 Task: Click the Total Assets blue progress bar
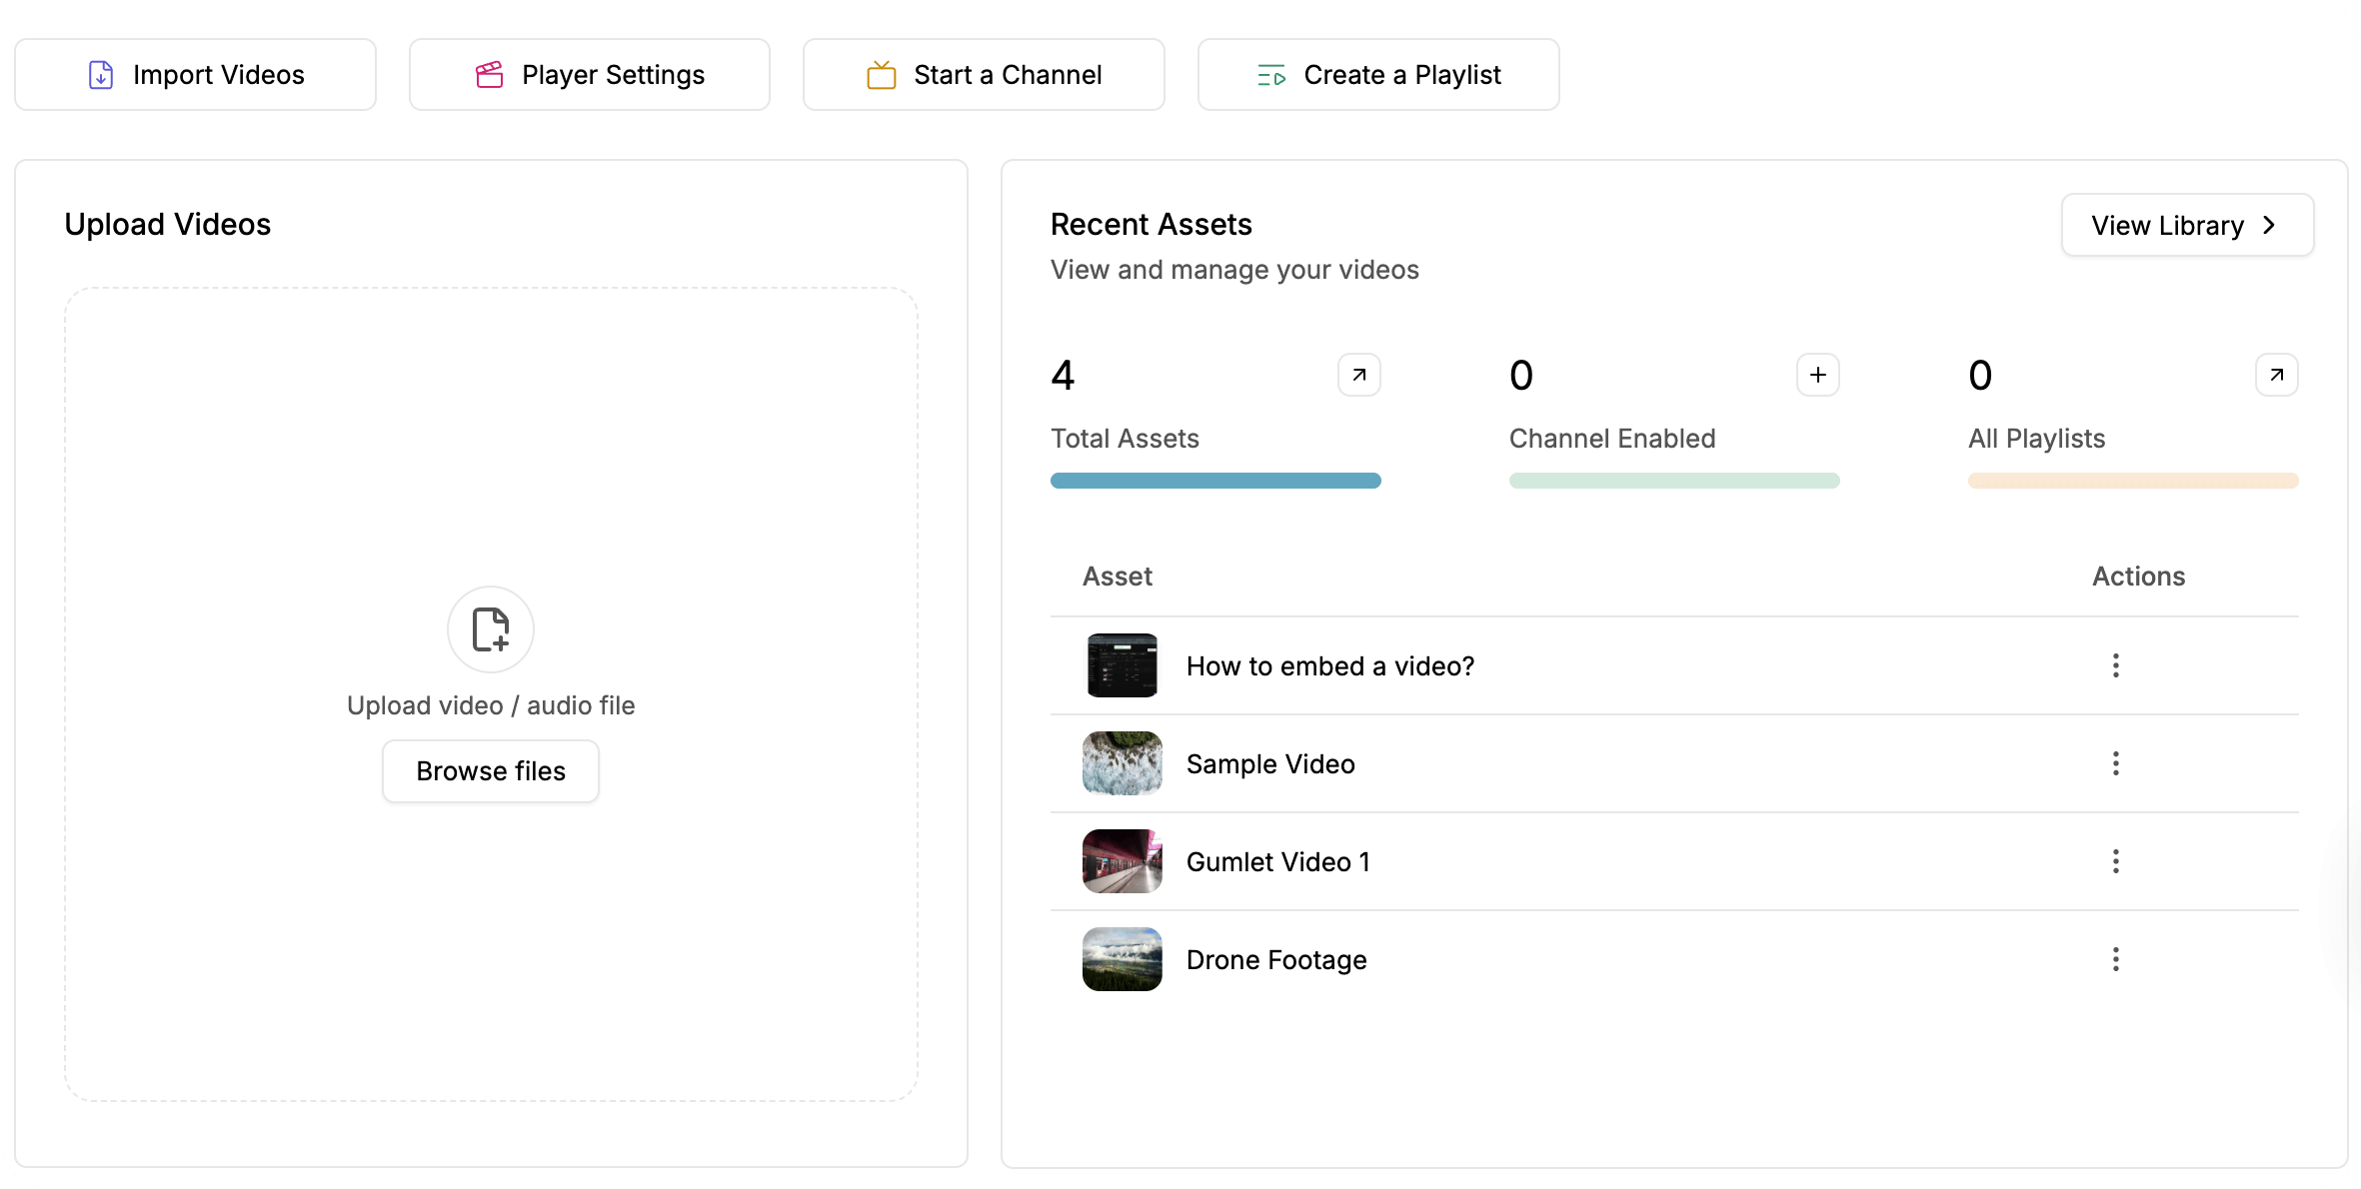pos(1215,481)
